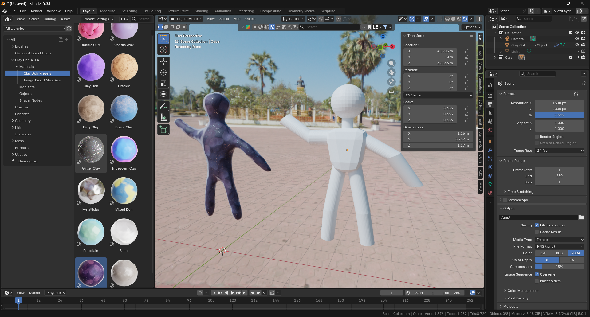Toggle camera view in viewport
The image size is (590, 317).
(391, 82)
